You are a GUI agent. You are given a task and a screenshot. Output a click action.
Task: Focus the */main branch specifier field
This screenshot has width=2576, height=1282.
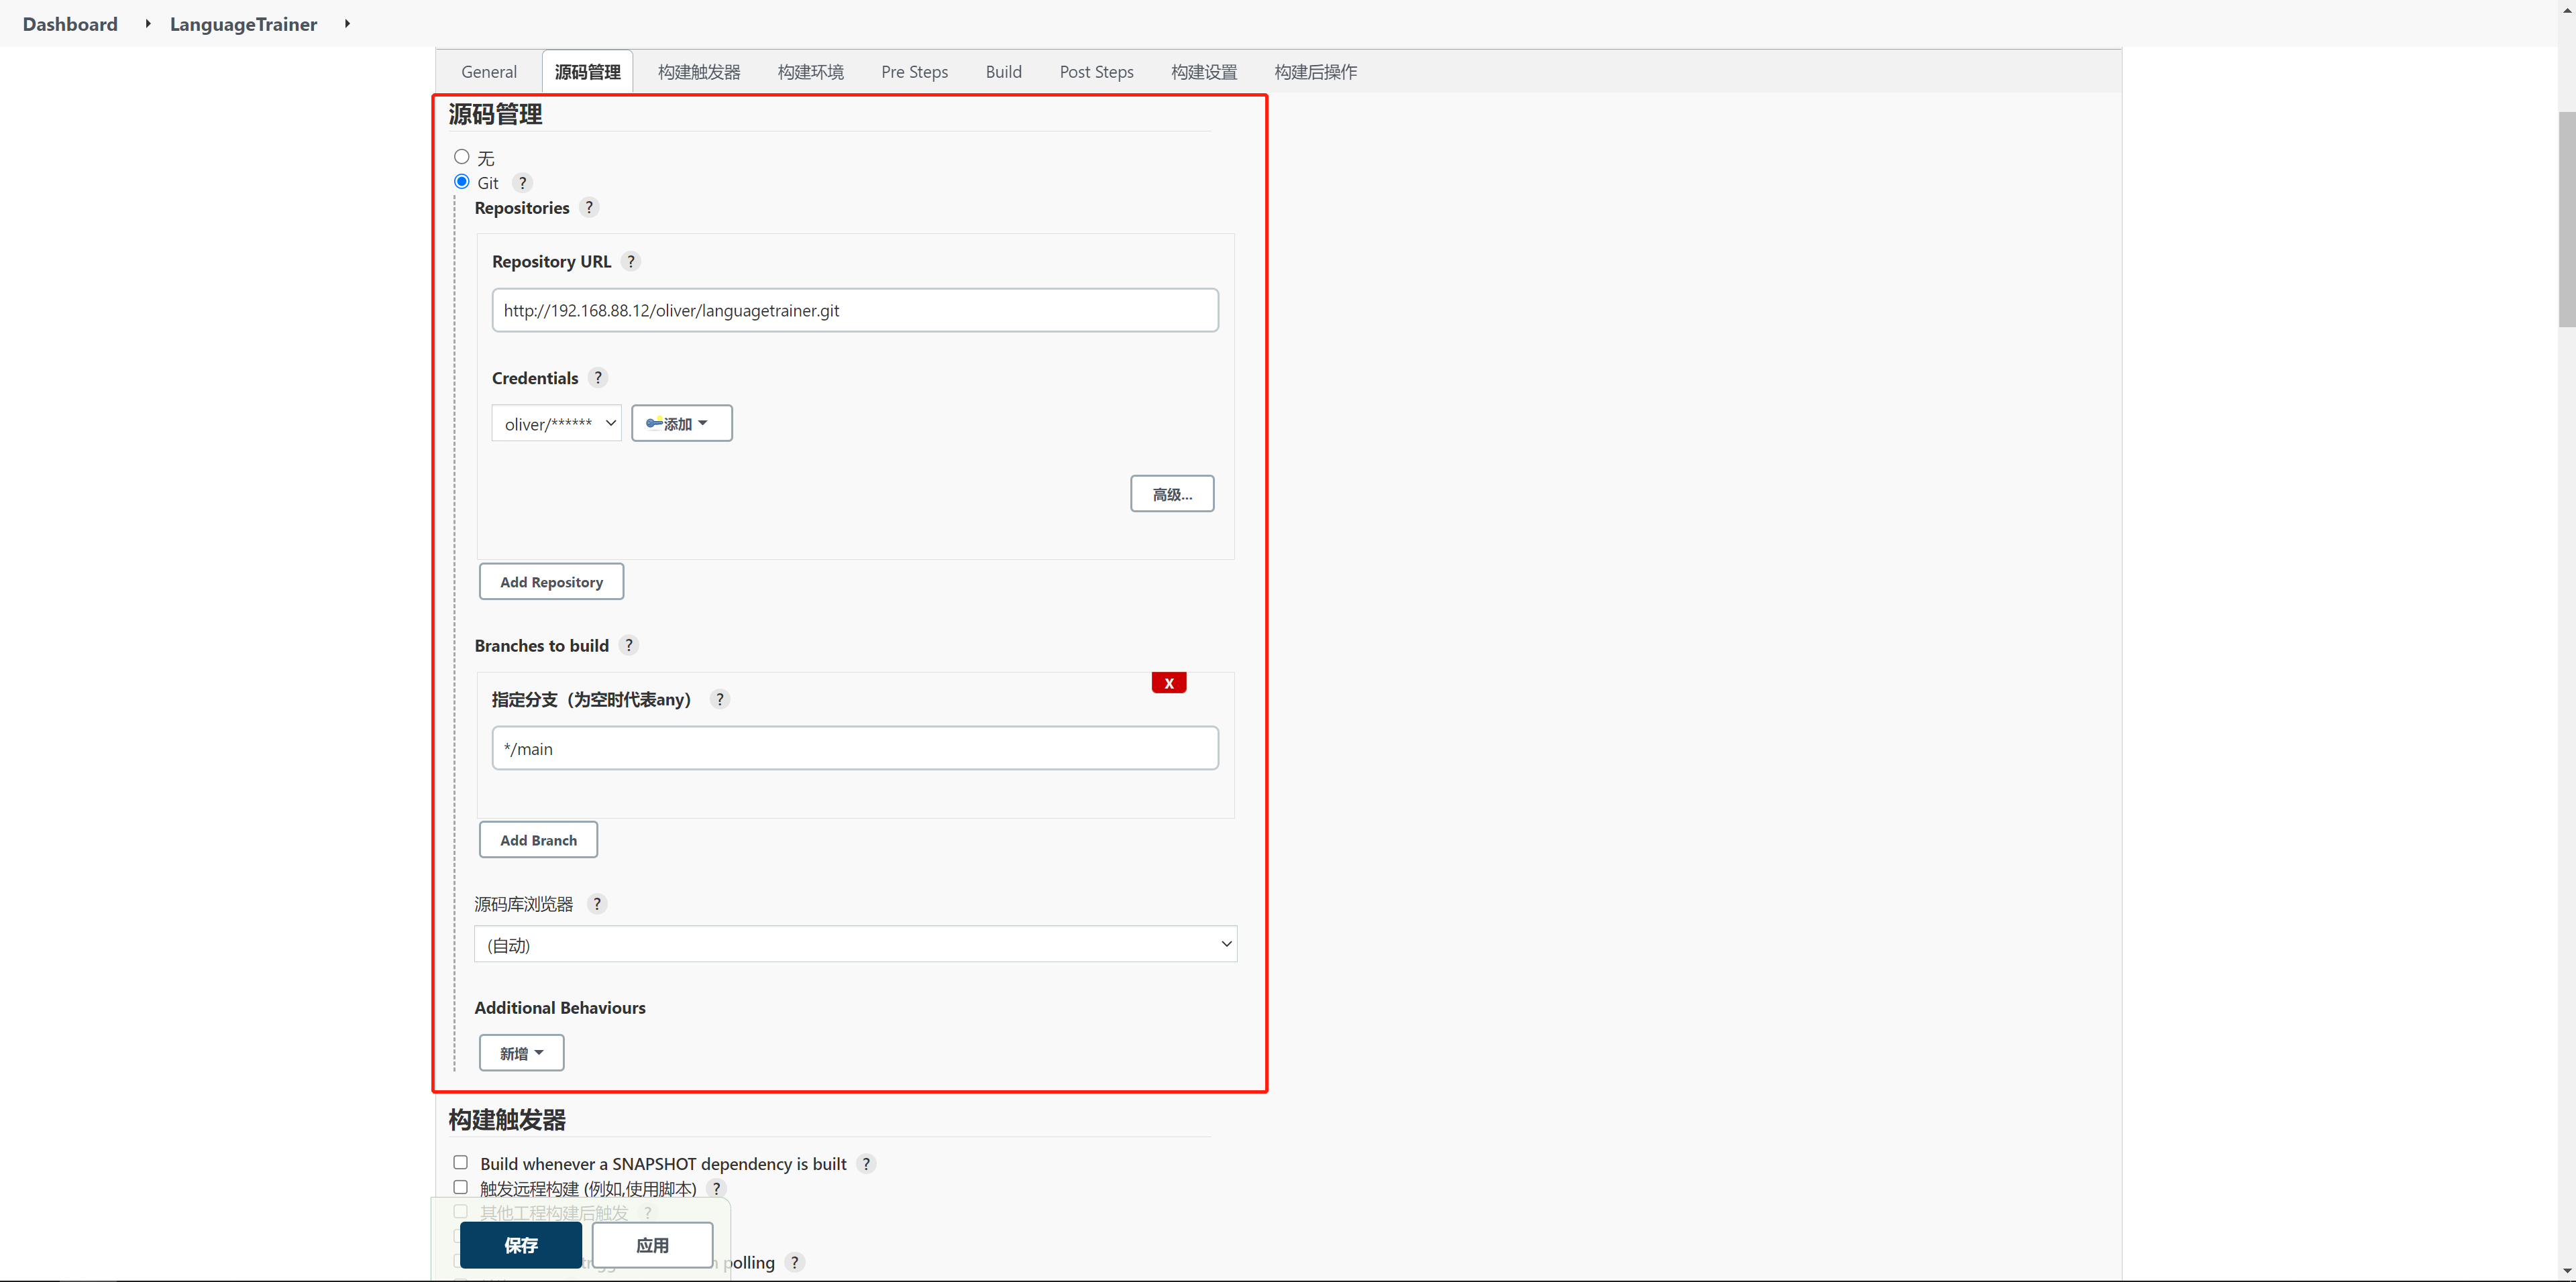point(856,748)
